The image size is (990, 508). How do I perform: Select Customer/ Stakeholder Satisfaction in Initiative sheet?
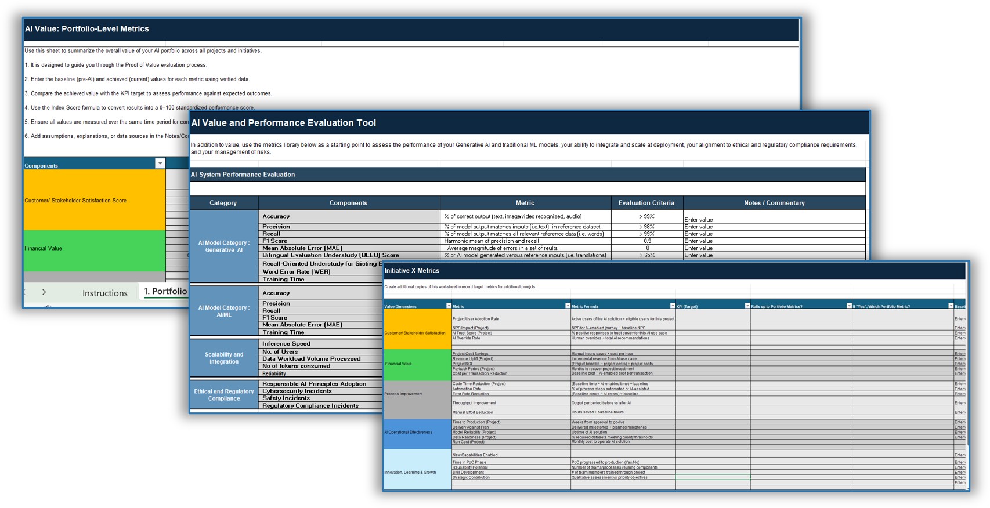[417, 329]
